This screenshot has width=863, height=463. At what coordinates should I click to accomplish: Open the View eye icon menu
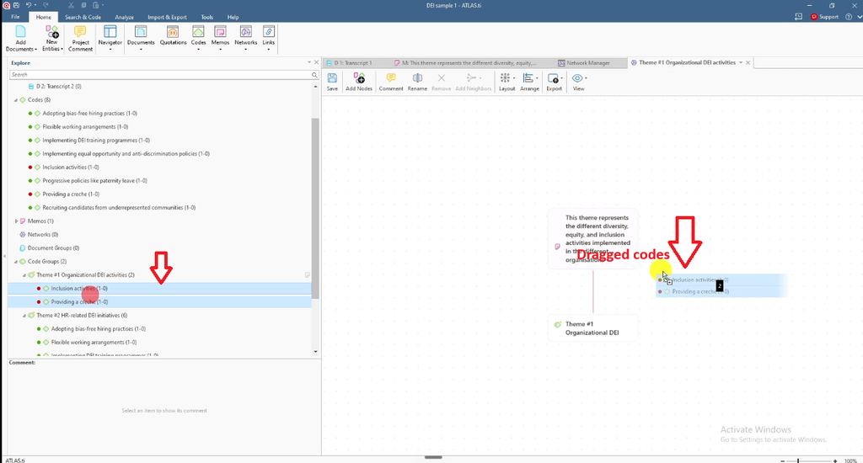coord(578,78)
